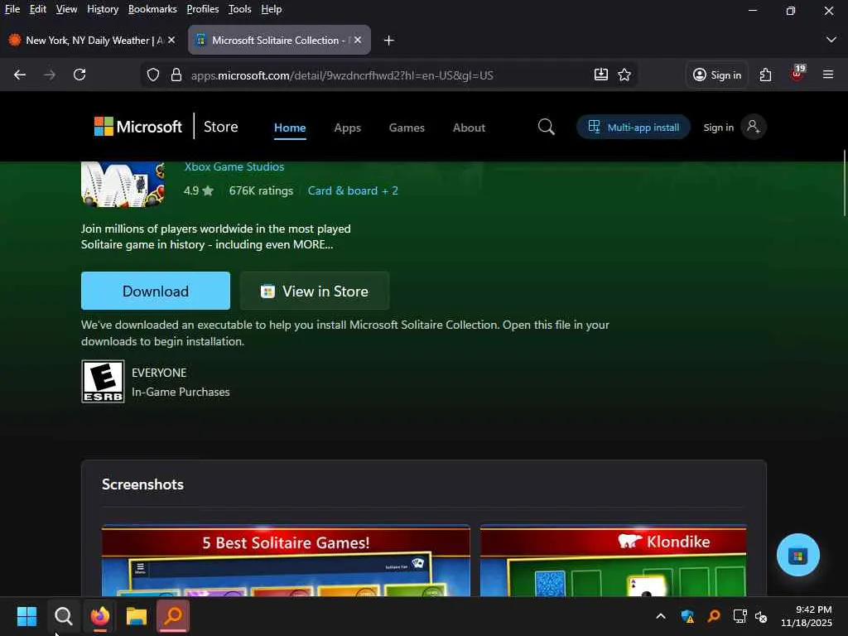Screen dimensions: 848x636
Task: Open the Firefox extensions puzzle icon
Action: (x=765, y=75)
